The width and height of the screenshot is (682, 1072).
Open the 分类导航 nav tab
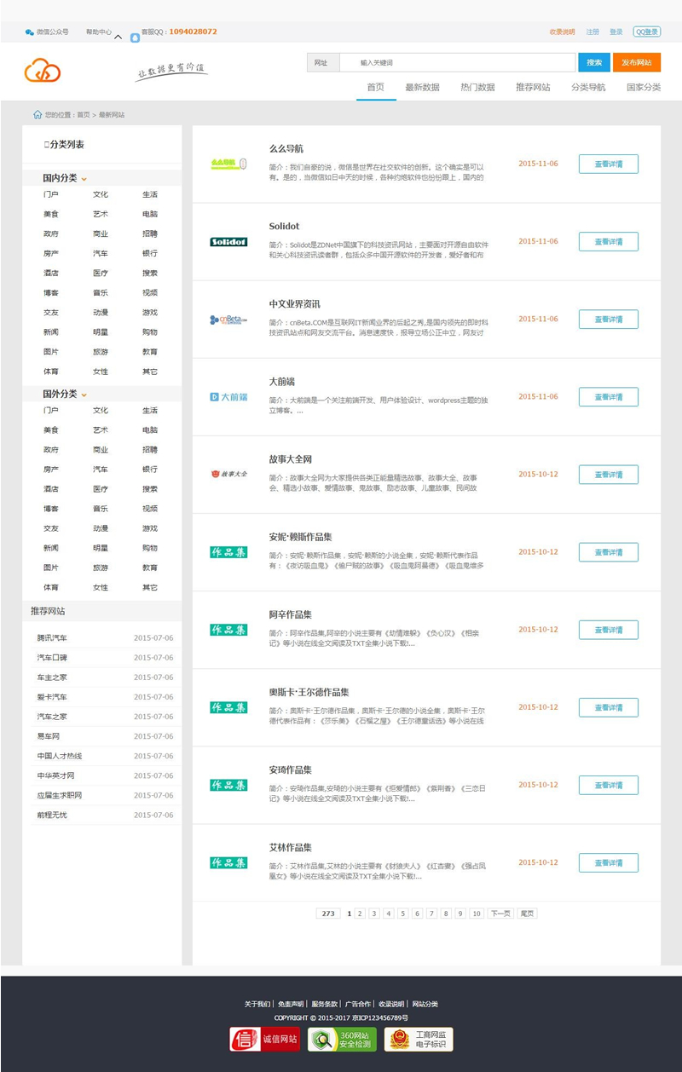pos(588,87)
